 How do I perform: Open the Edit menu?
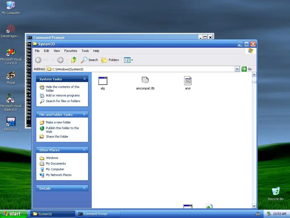(46, 51)
